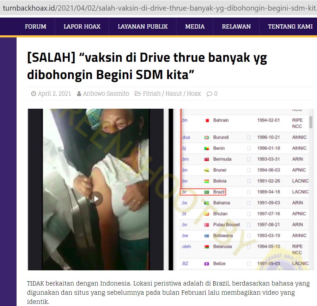The height and width of the screenshot is (306, 317).
Task: Click the paragraph starting TIDAK berkaitan
Action: pos(168,293)
